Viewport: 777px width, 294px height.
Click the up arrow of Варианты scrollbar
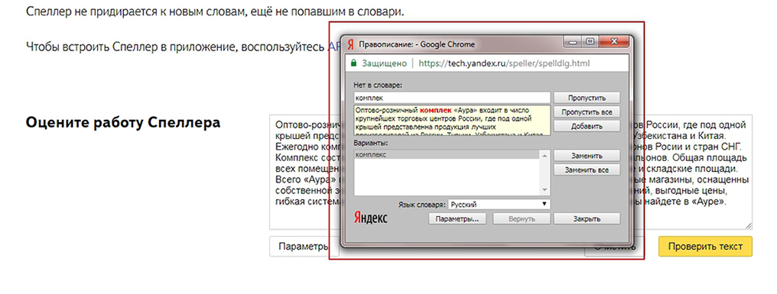click(x=545, y=156)
